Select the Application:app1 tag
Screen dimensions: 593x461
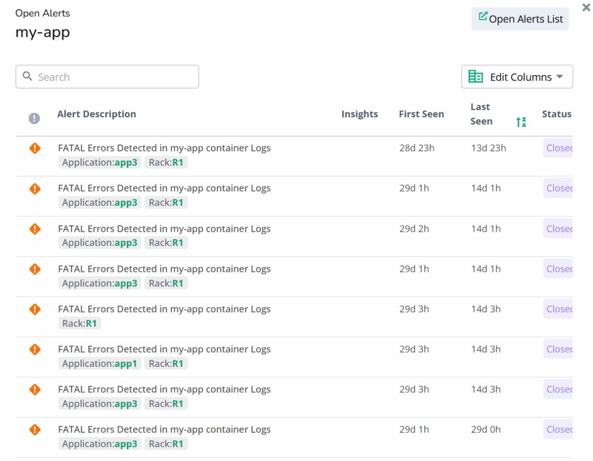[99, 363]
